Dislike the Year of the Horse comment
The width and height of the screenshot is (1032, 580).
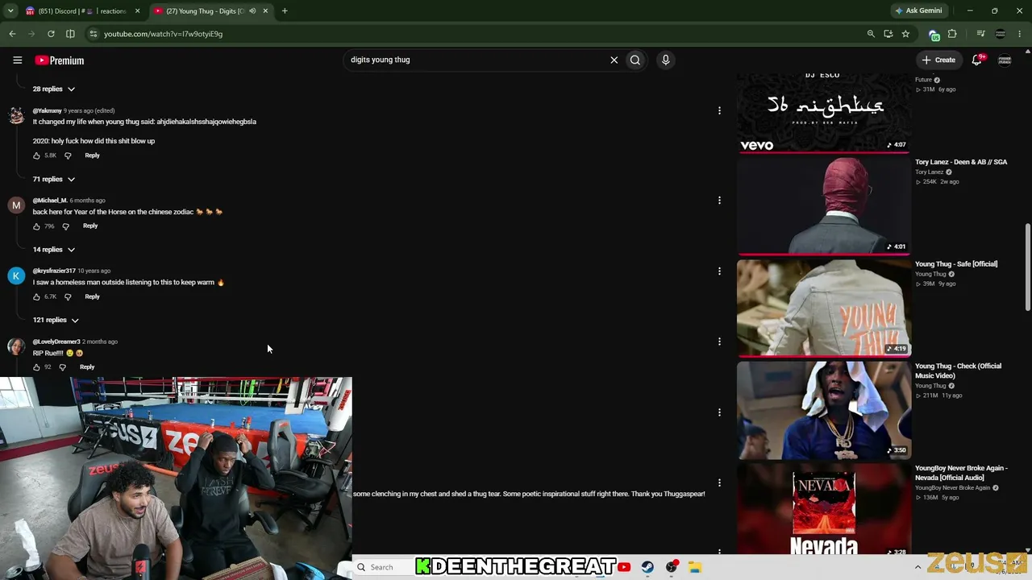tap(65, 226)
